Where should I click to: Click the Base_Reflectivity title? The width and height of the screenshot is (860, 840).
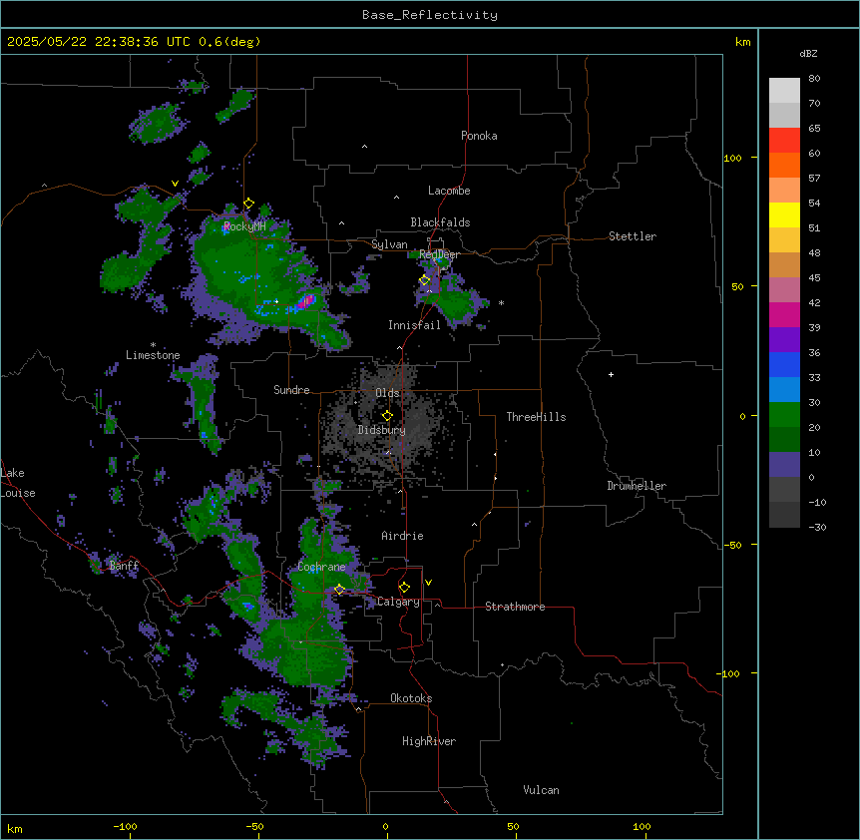click(430, 15)
